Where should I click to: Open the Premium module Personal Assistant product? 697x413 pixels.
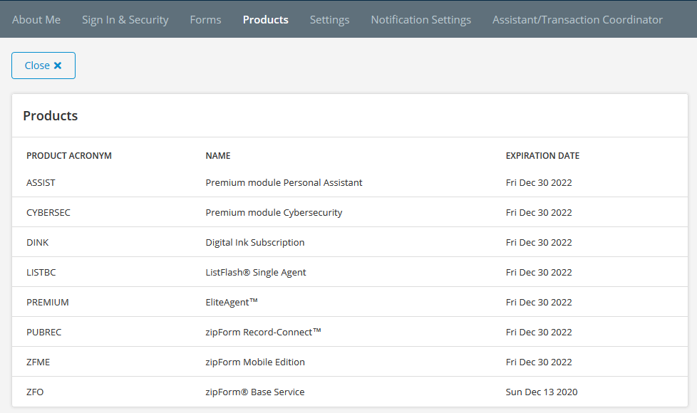coord(284,182)
